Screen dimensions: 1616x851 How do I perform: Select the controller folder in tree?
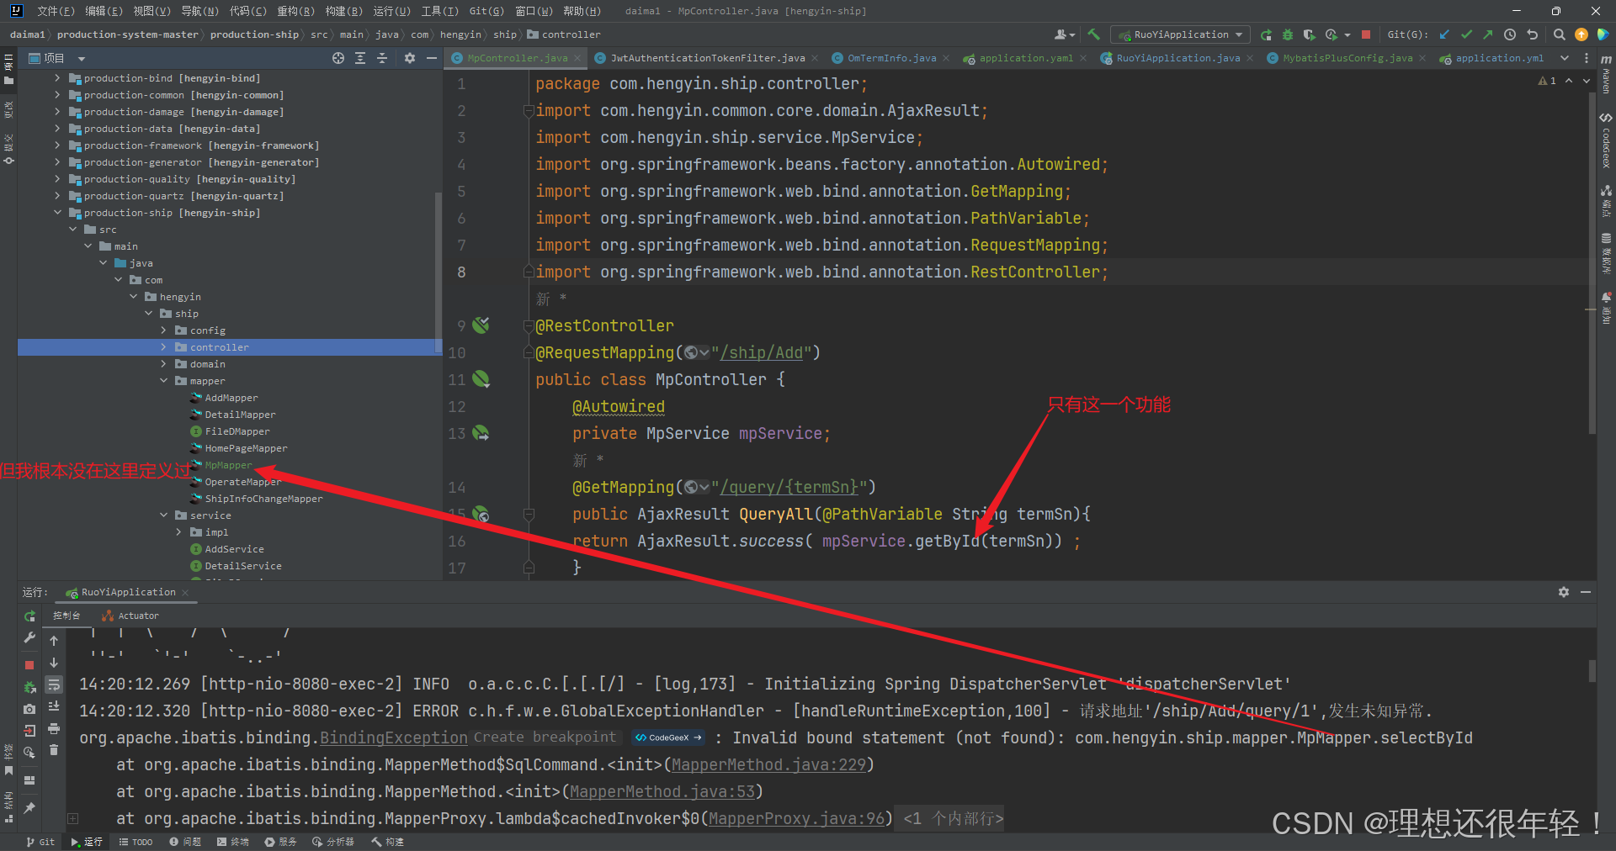point(219,347)
